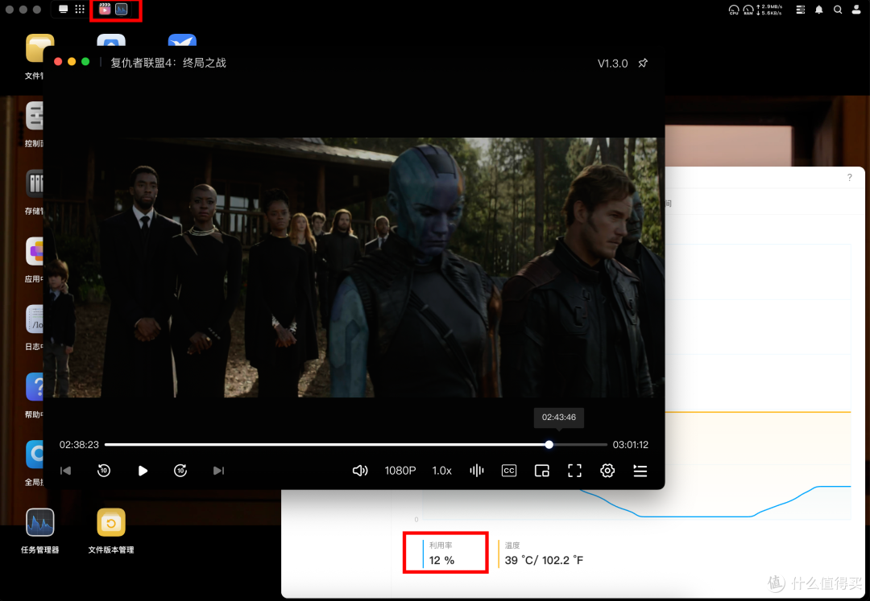Screen dimensions: 870x601
Task: Open the user account menu
Action: (856, 10)
